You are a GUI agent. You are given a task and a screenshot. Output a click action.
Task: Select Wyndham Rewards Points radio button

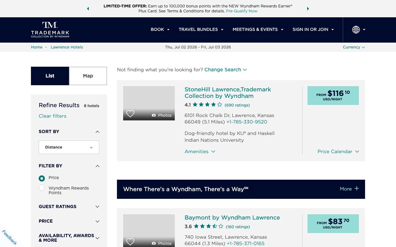42,188
